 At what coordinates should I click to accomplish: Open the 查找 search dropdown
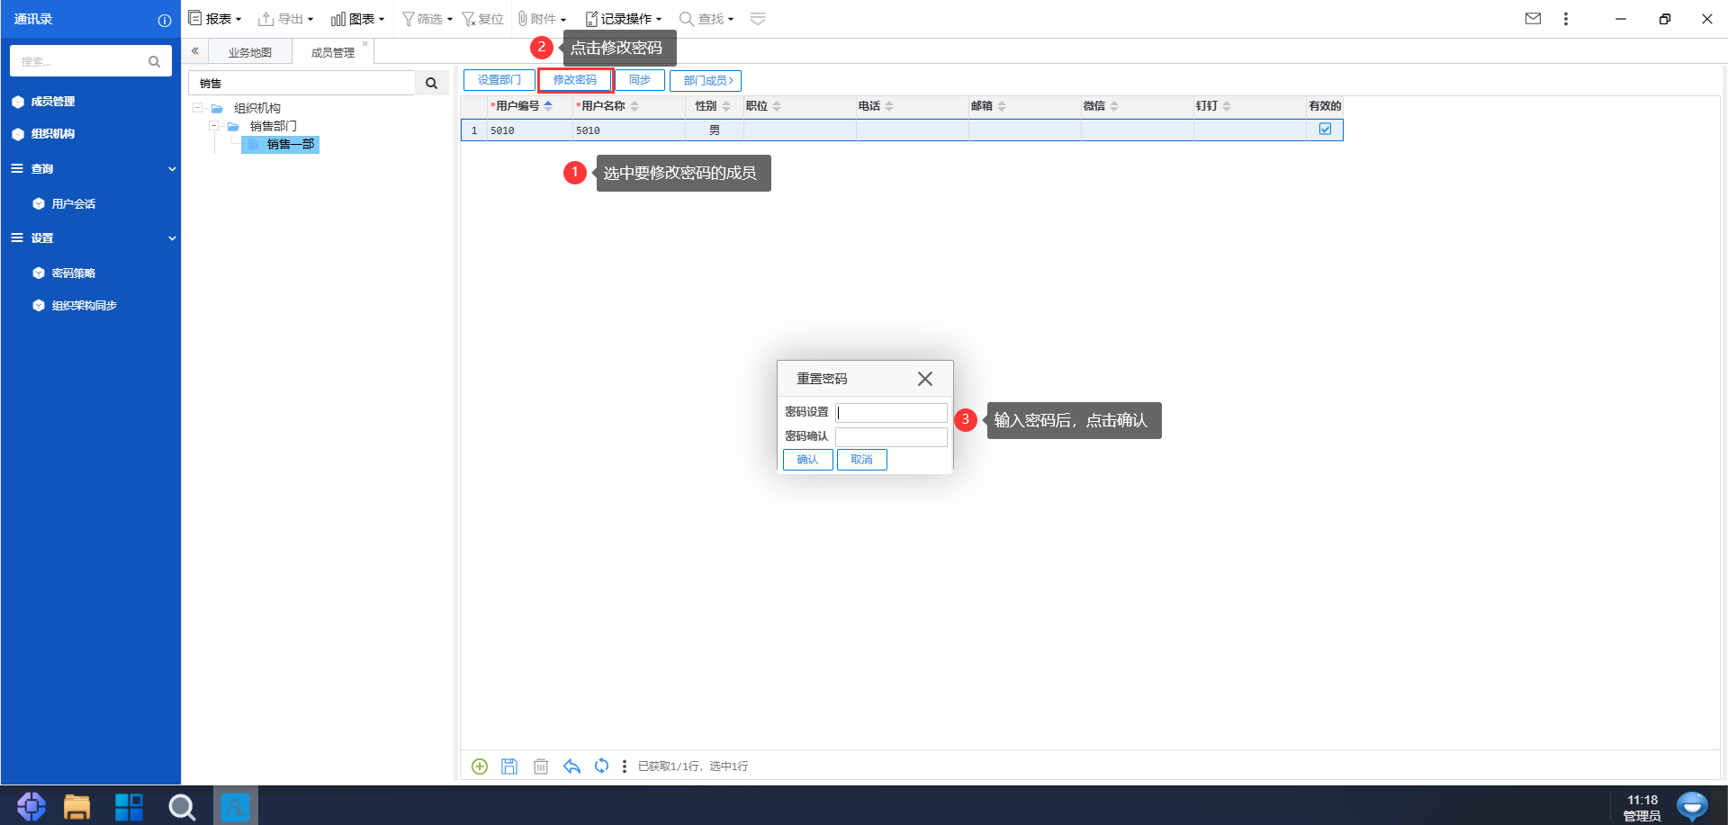click(x=706, y=19)
